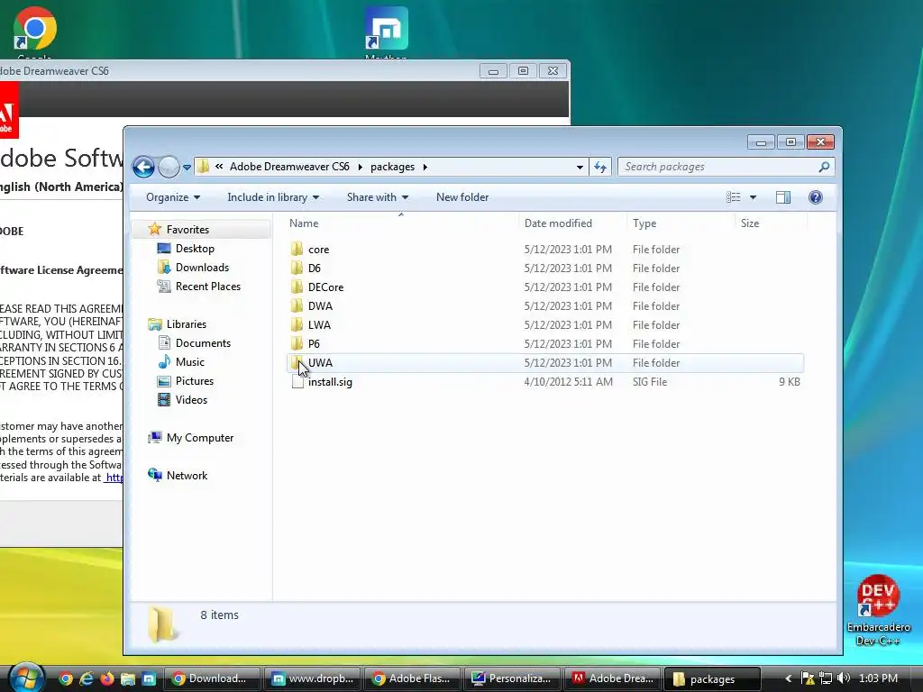Expand the arrow after Dreamweaver CS6 breadcrumb
The width and height of the screenshot is (923, 692).
click(360, 167)
